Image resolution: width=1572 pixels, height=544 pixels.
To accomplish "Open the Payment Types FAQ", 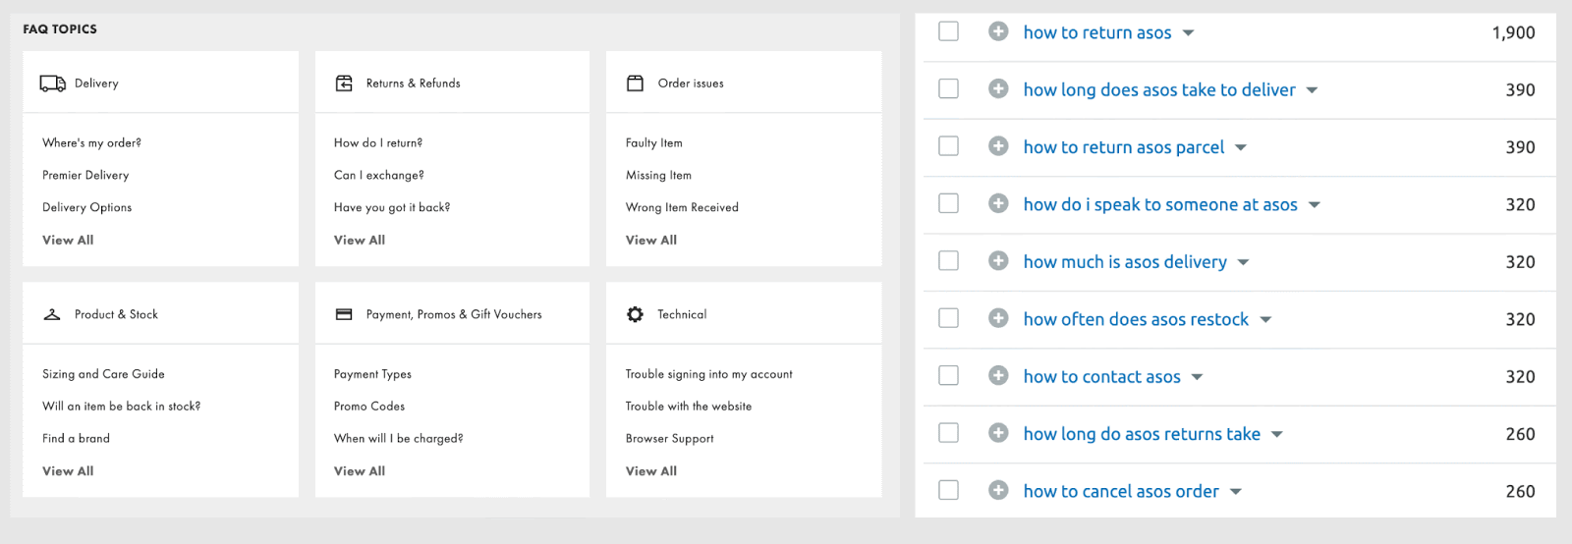I will 372,374.
